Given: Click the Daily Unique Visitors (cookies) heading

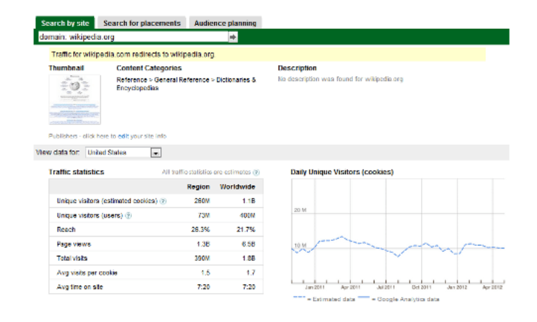Looking at the screenshot, I should coord(342,172).
